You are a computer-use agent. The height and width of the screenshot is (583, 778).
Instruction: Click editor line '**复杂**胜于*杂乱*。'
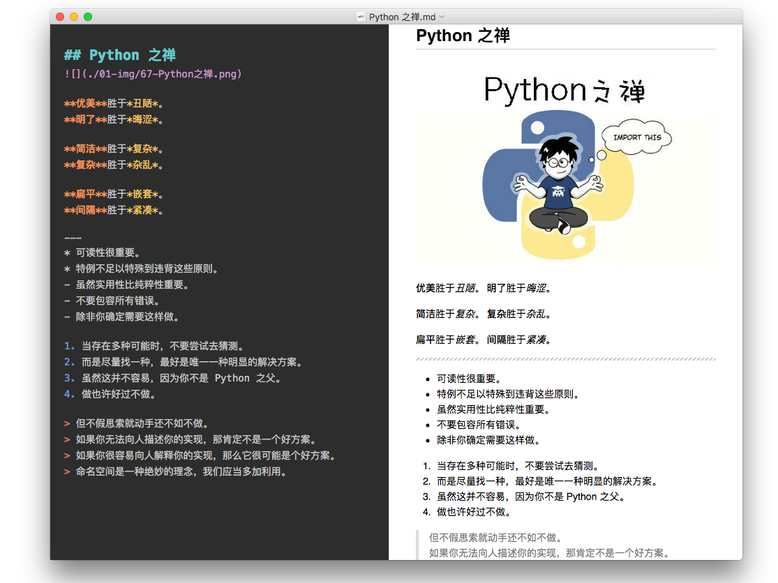114,165
